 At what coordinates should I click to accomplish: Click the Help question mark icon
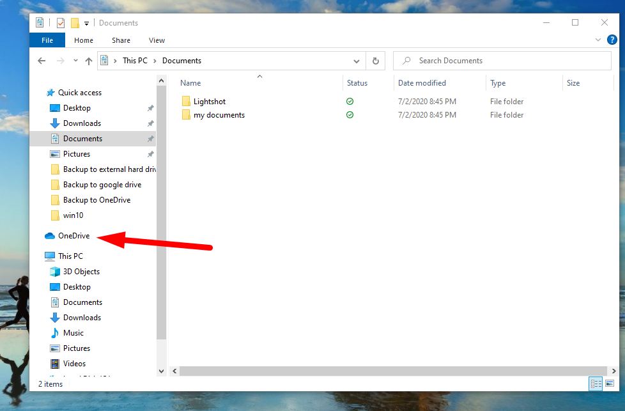612,40
